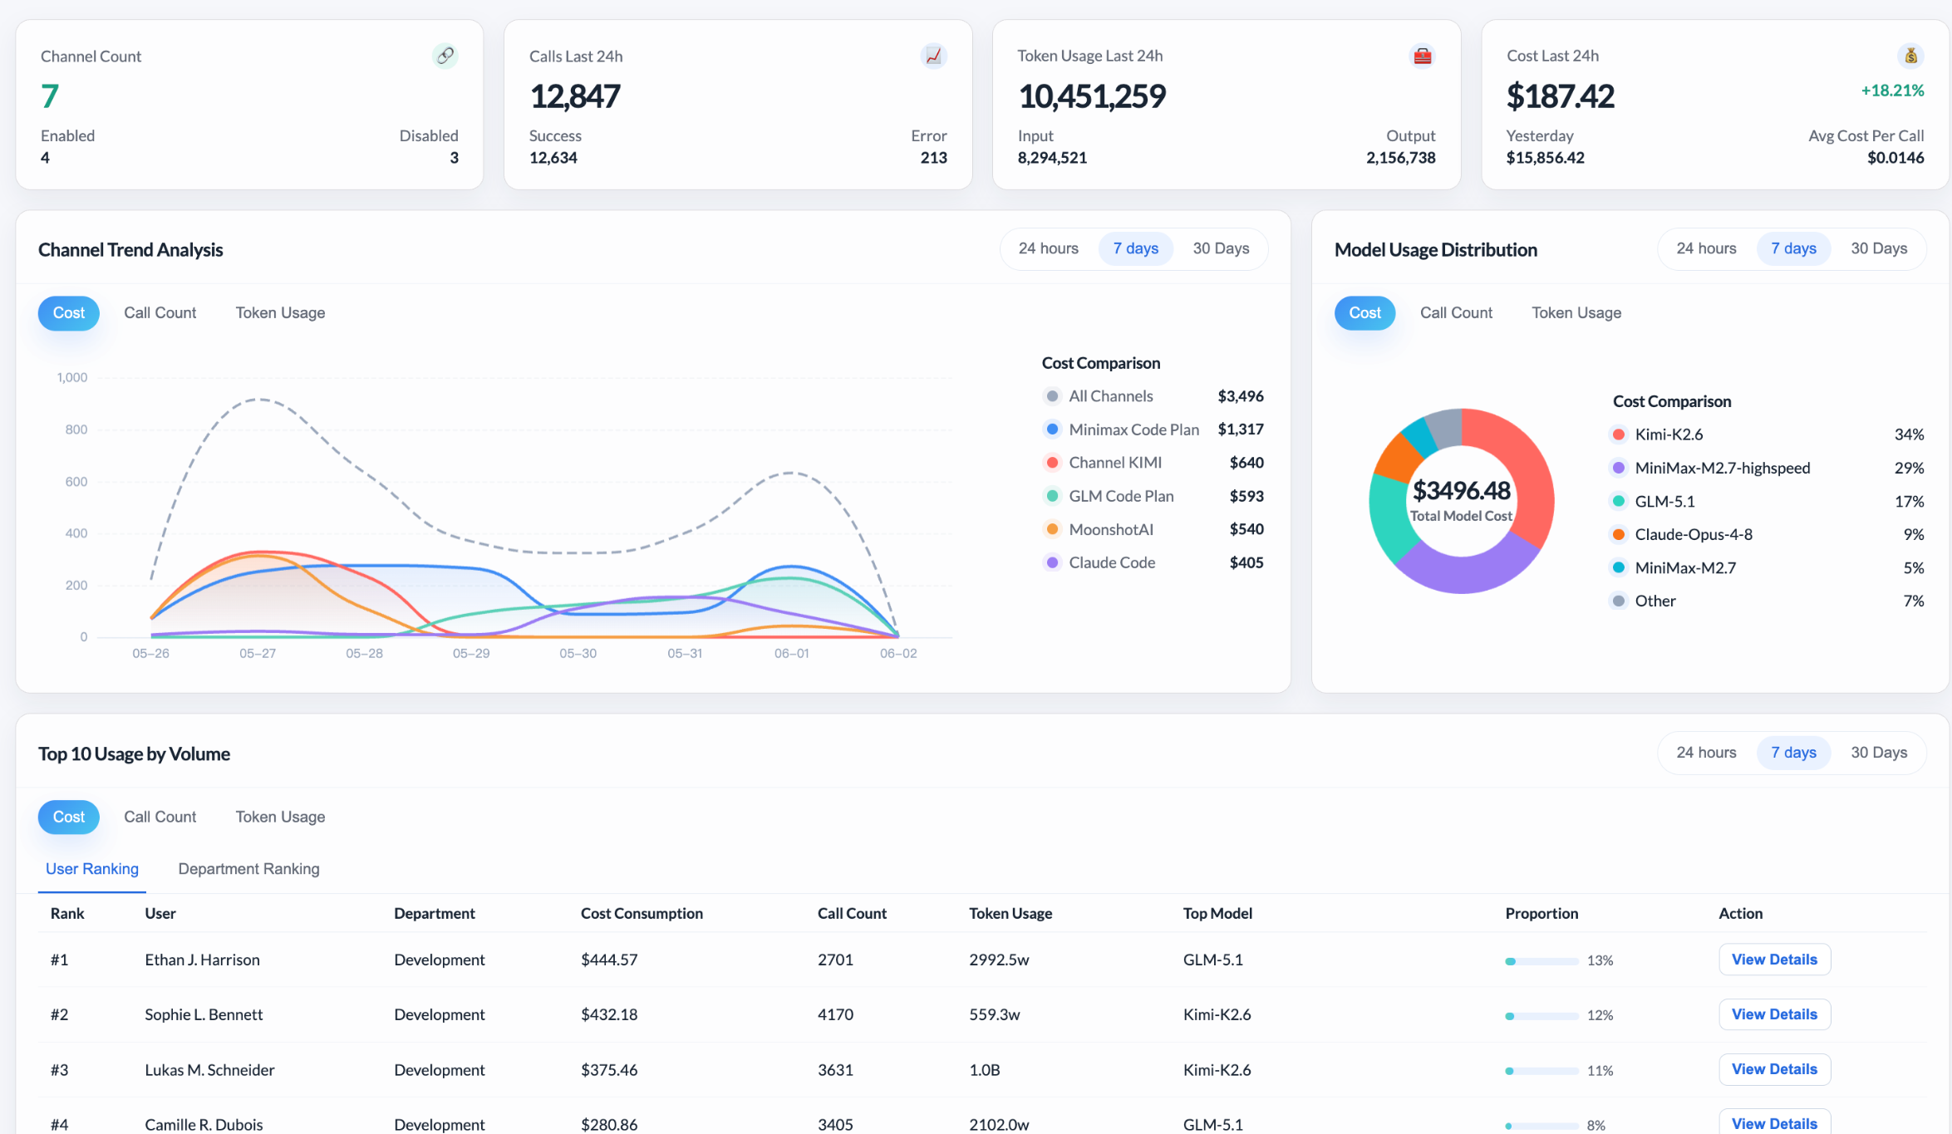The height and width of the screenshot is (1134, 1952).
Task: Toggle Minimax Code Plan legend dot
Action: 1052,430
